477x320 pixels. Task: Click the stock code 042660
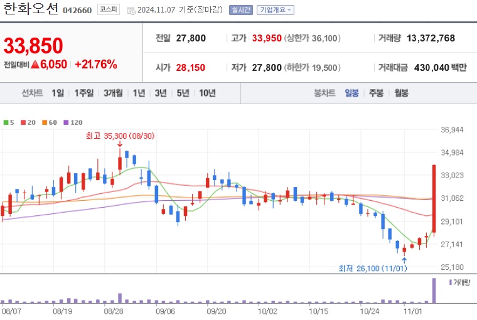point(77,10)
